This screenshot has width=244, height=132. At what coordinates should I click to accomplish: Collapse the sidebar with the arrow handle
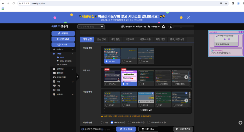pyautogui.click(x=77, y=77)
